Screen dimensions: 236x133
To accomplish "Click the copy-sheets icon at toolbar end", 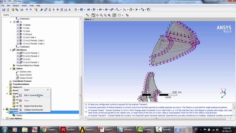I will tap(148, 10).
